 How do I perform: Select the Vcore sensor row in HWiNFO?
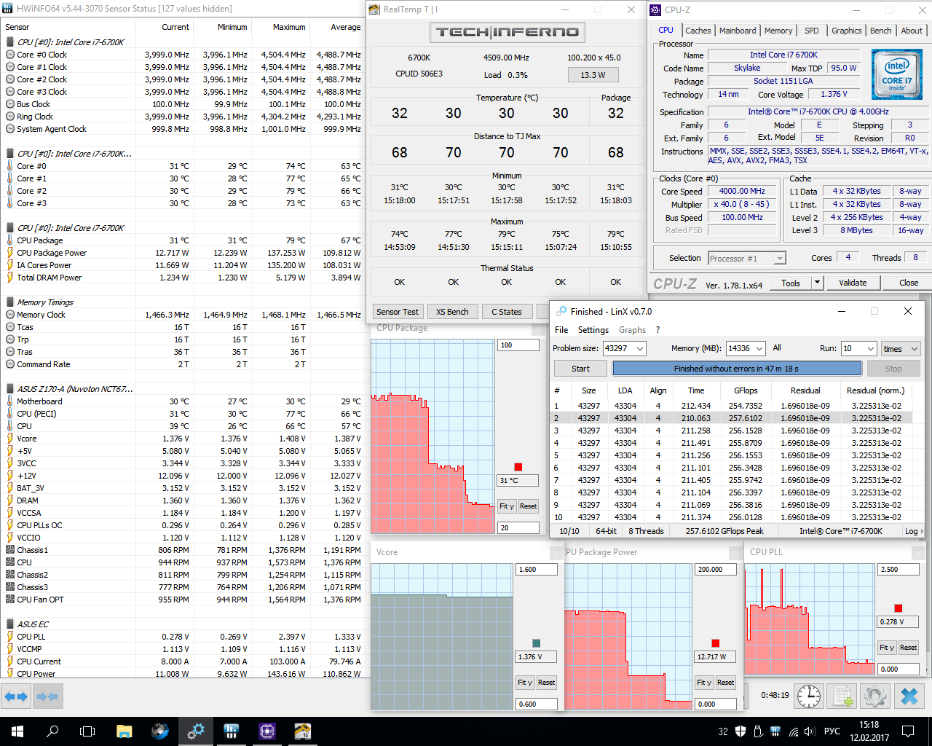tap(183, 439)
